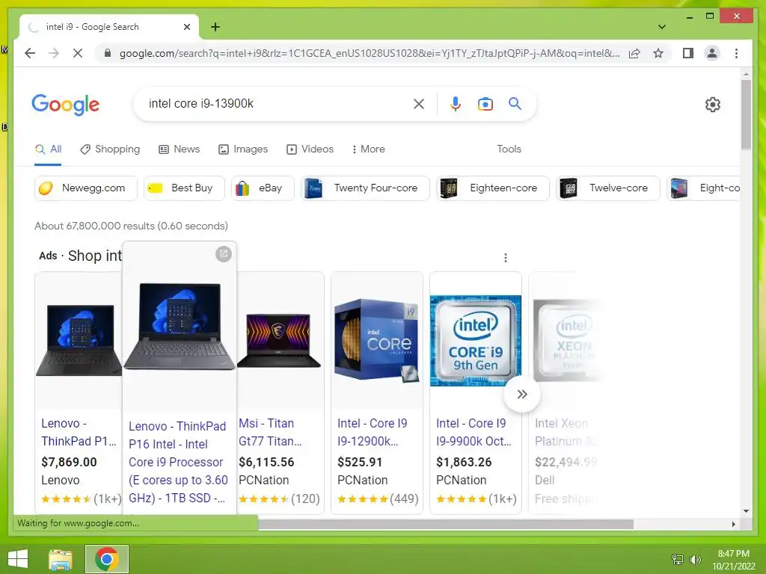
Task: Open Intel Xeon Platinum product link
Action: (x=566, y=432)
